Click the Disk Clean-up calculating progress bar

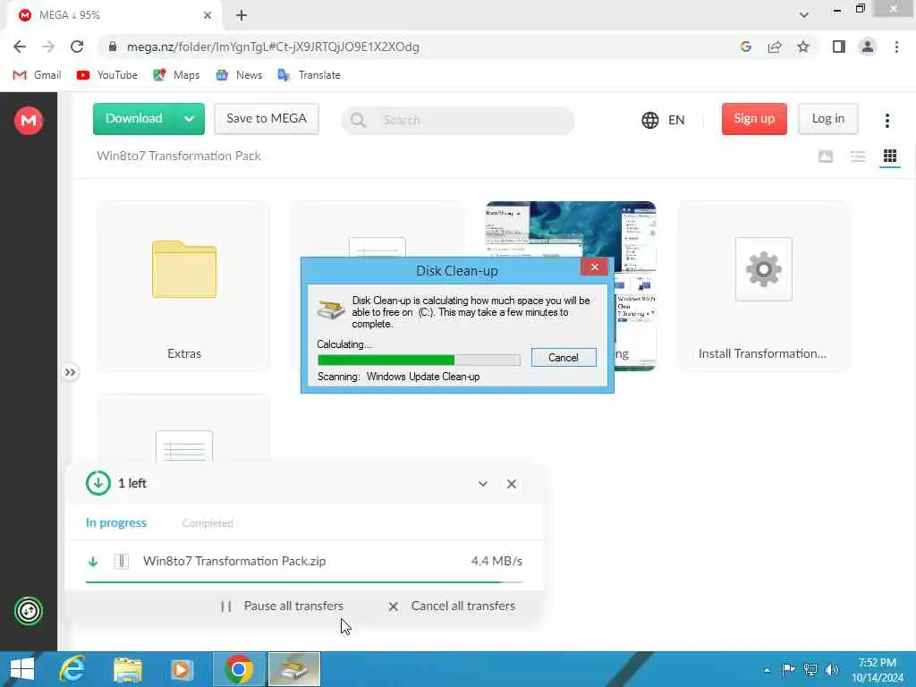click(419, 360)
